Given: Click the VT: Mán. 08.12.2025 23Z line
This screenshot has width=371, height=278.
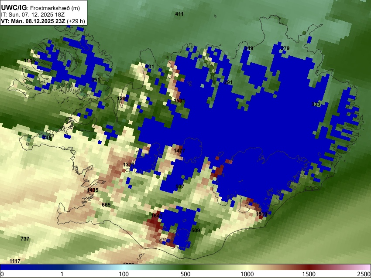Looking at the screenshot, I should click(43, 21).
